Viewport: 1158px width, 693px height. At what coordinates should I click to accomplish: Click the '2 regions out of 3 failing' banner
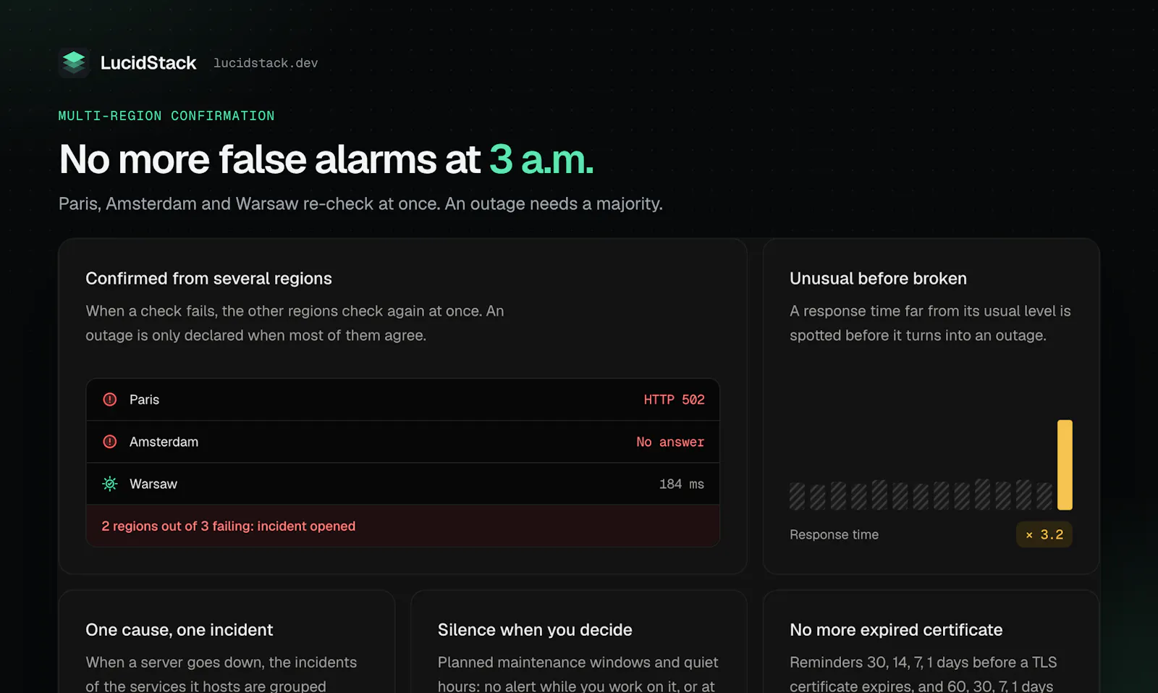click(402, 526)
